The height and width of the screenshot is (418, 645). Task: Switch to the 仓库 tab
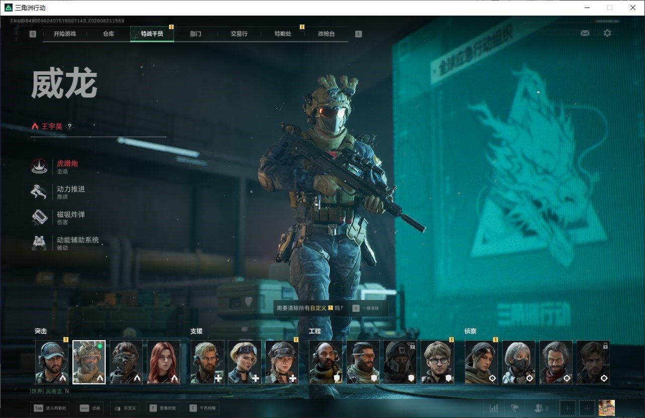108,34
